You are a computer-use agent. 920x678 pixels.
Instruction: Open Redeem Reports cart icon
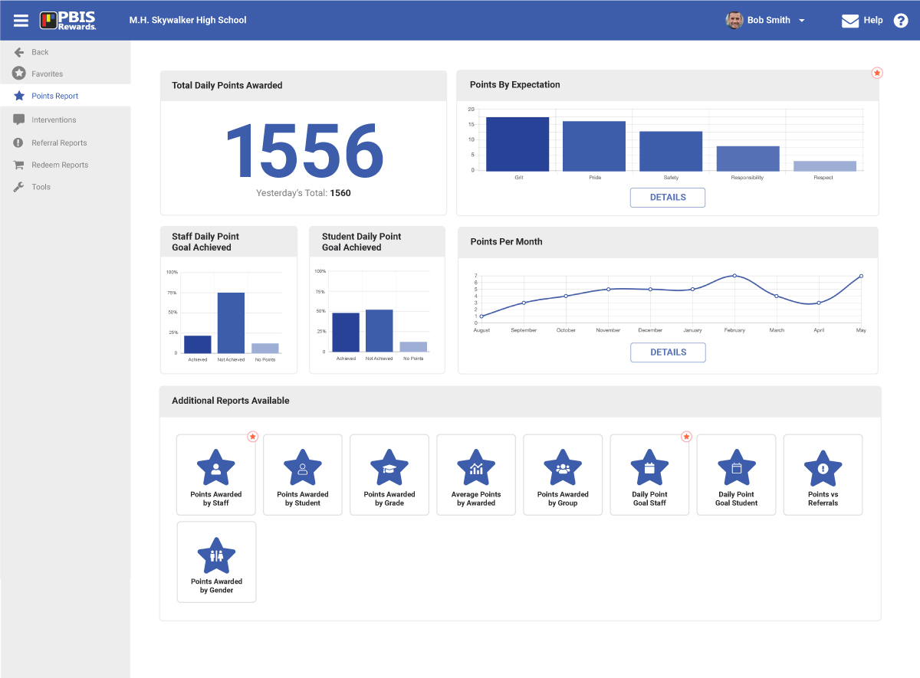pyautogui.click(x=19, y=165)
